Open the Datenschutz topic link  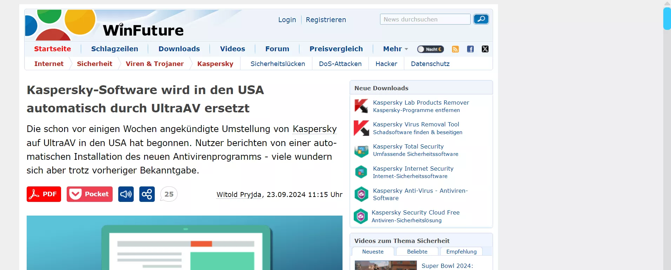point(430,64)
